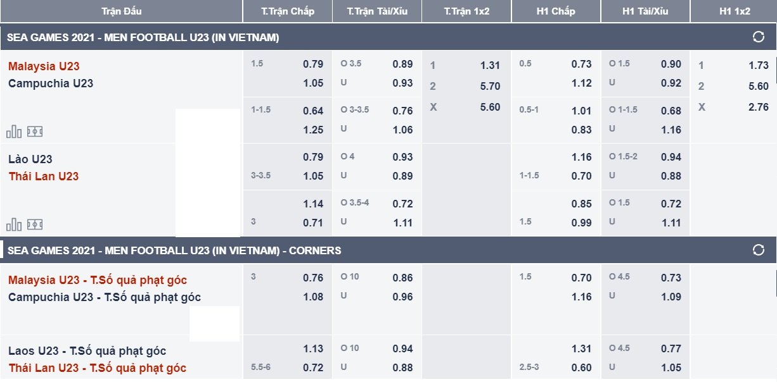Open statistics chart for Lào U23 match
The width and height of the screenshot is (777, 382).
[x=14, y=225]
